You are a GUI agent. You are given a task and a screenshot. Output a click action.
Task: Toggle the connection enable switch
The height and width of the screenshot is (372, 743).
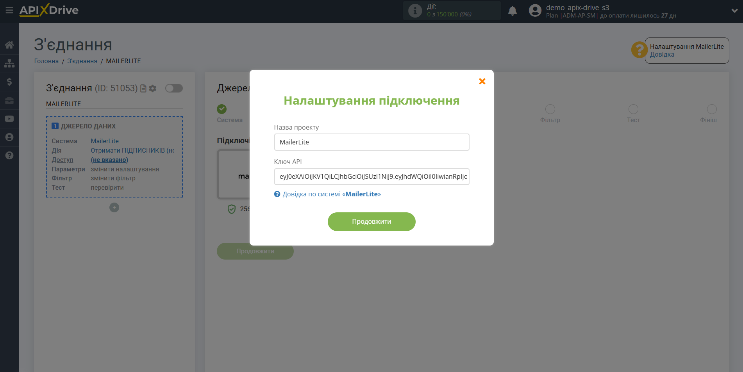[174, 88]
